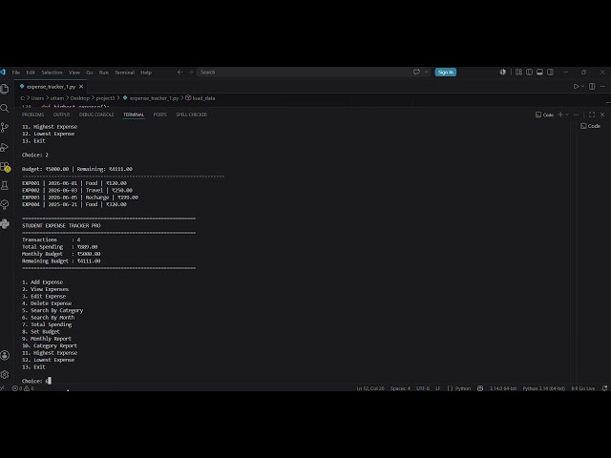Click errors and warnings count in status bar
Viewport: 611px width, 458px height.
click(23, 388)
